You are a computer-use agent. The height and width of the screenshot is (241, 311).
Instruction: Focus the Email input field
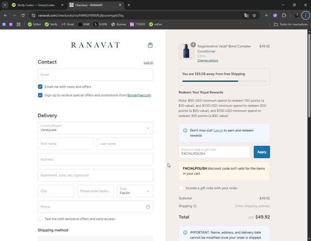pyautogui.click(x=95, y=75)
